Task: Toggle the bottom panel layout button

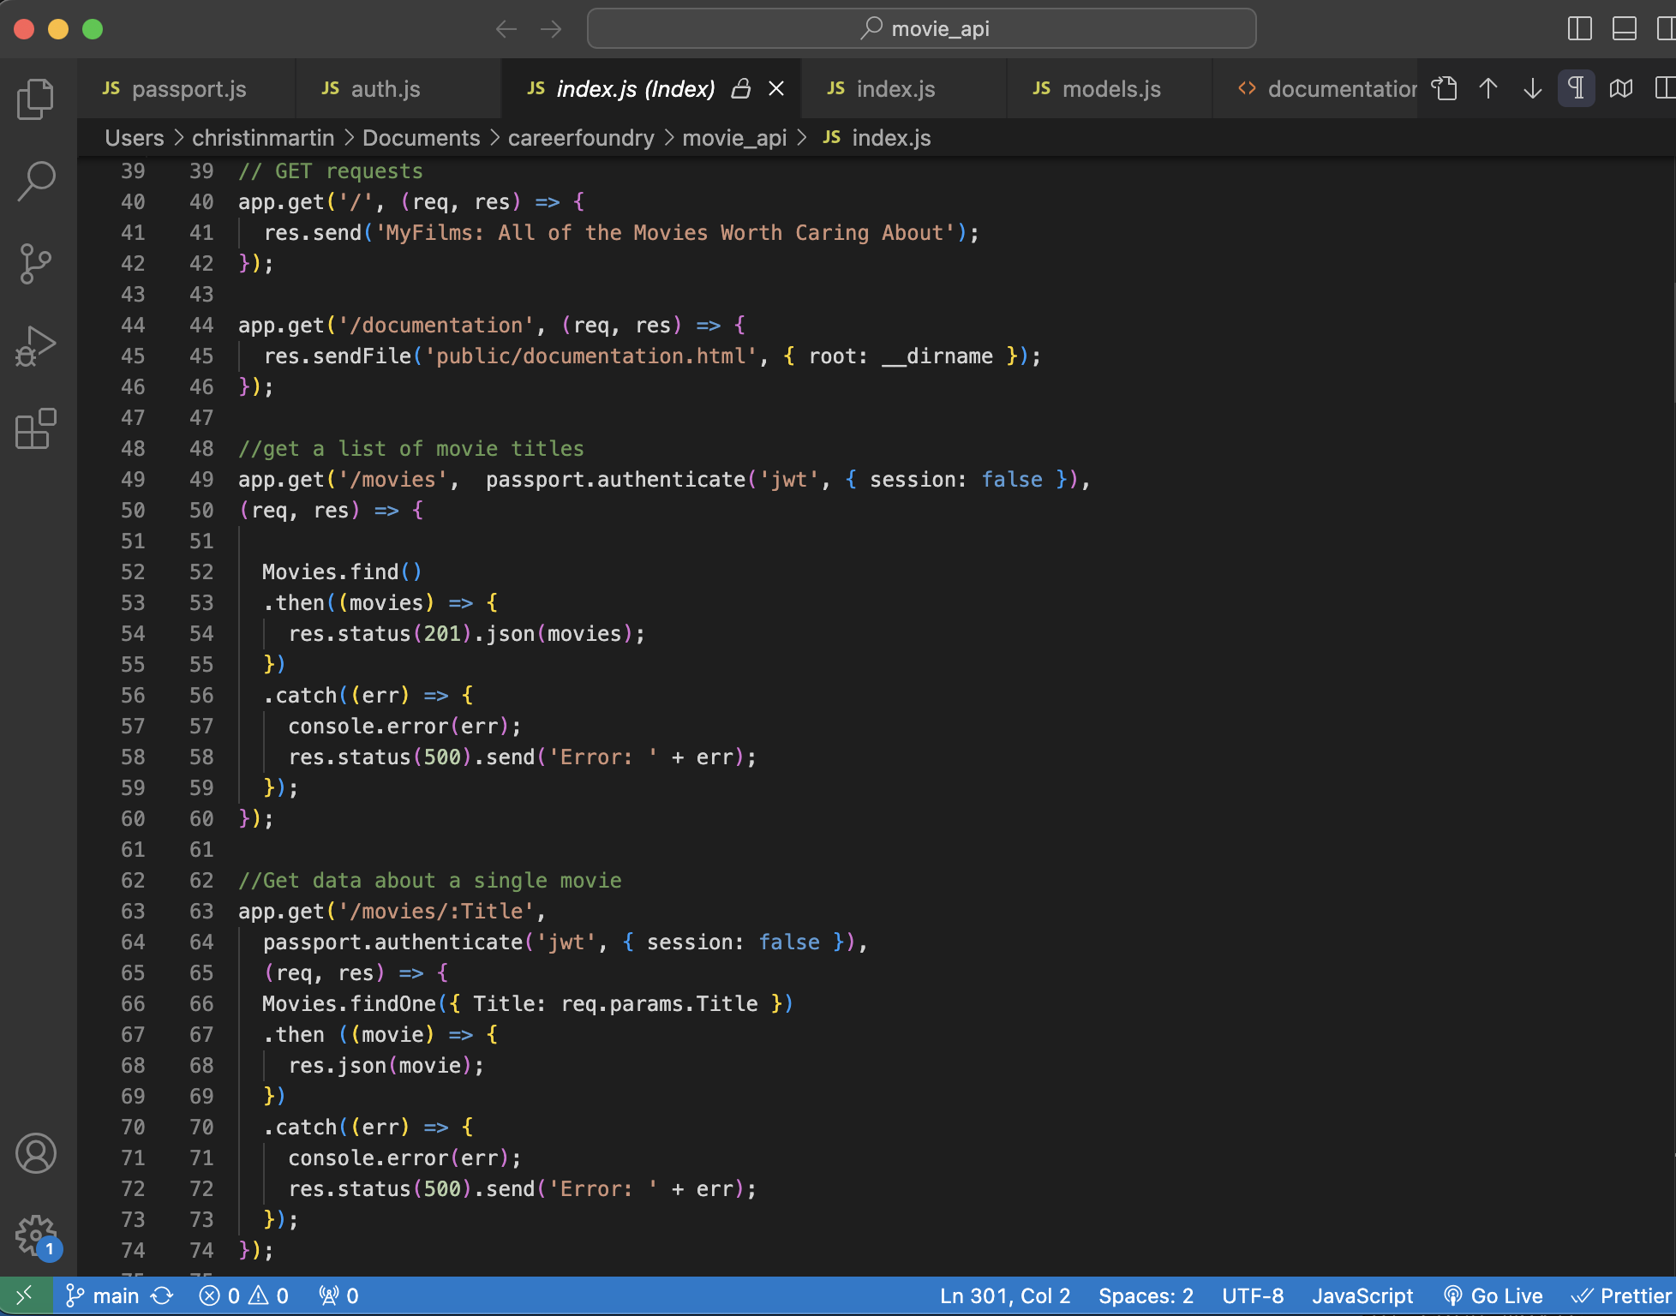Action: [x=1624, y=29]
